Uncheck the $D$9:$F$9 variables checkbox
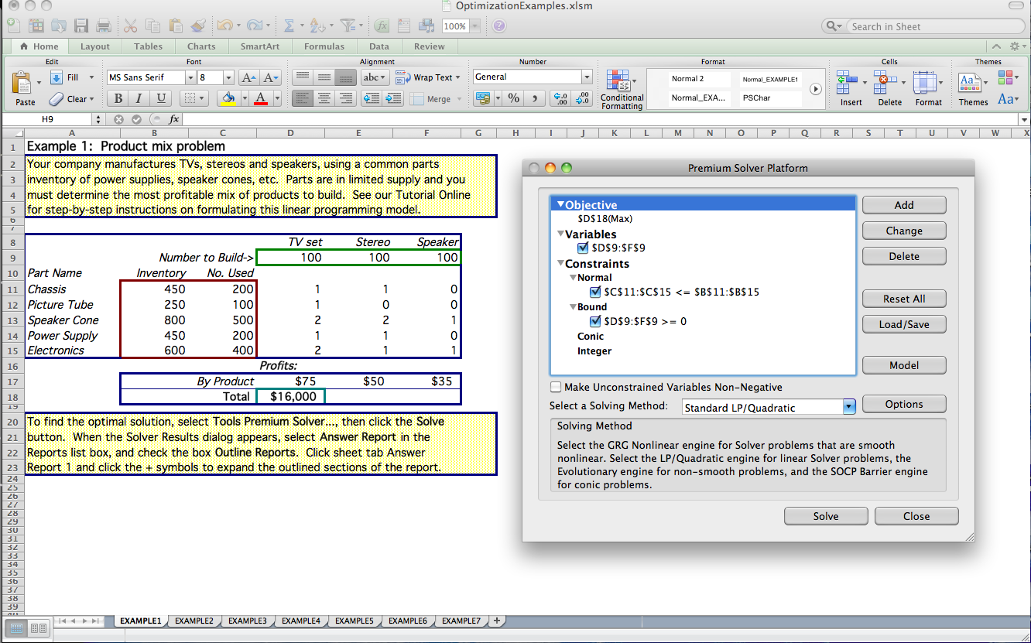This screenshot has width=1031, height=643. (584, 248)
